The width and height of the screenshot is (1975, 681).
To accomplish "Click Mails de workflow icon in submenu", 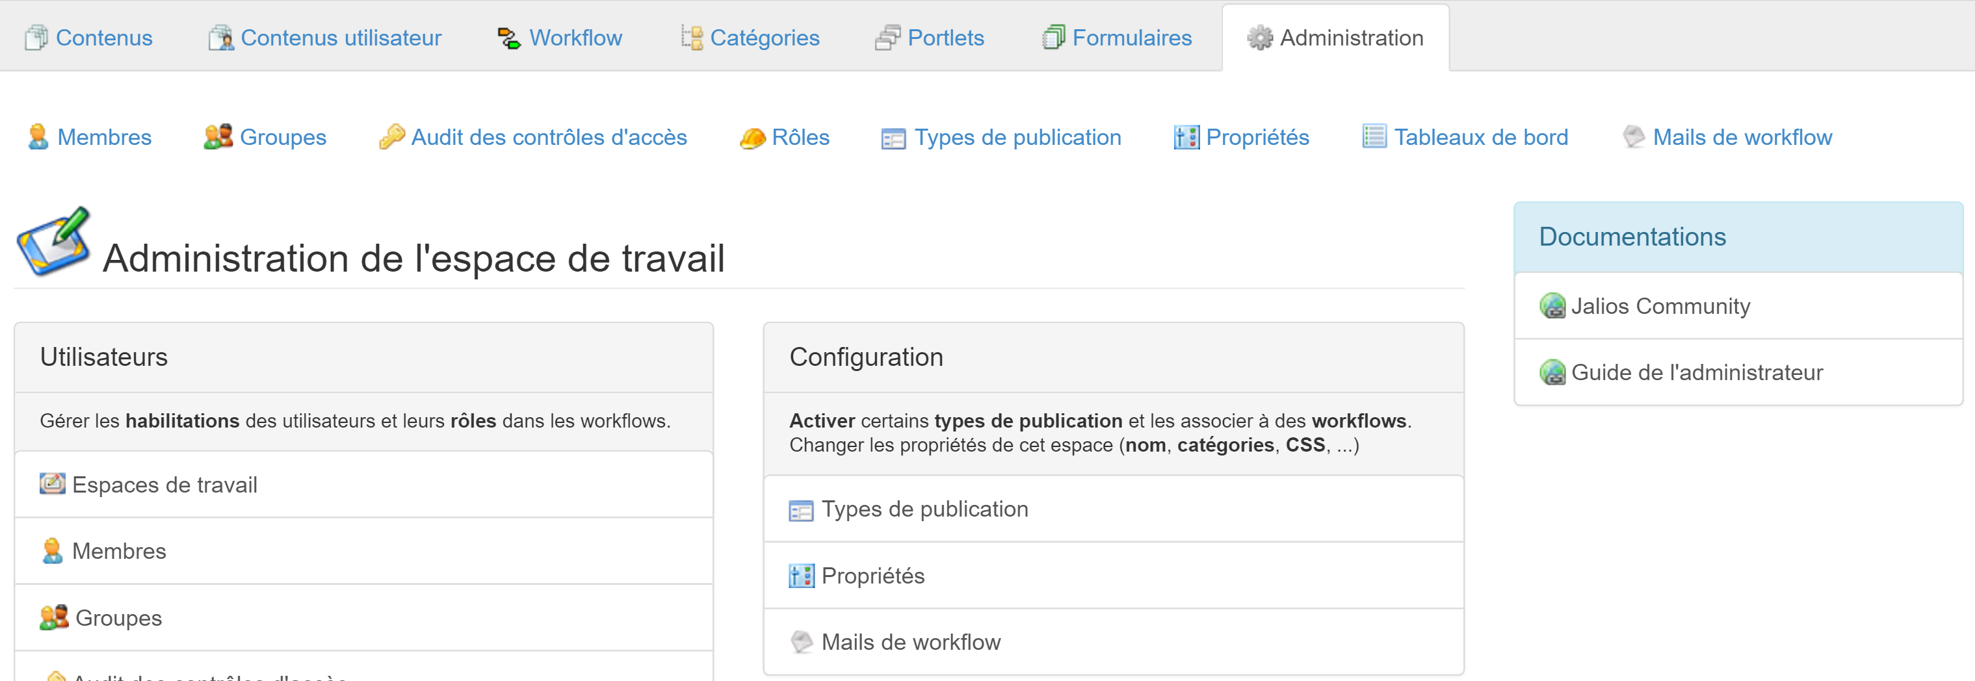I will (x=1633, y=137).
